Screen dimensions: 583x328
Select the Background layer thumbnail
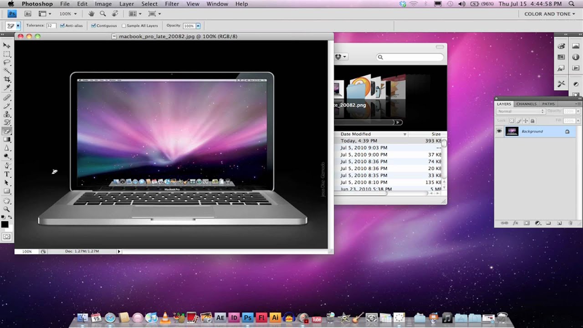(x=512, y=131)
